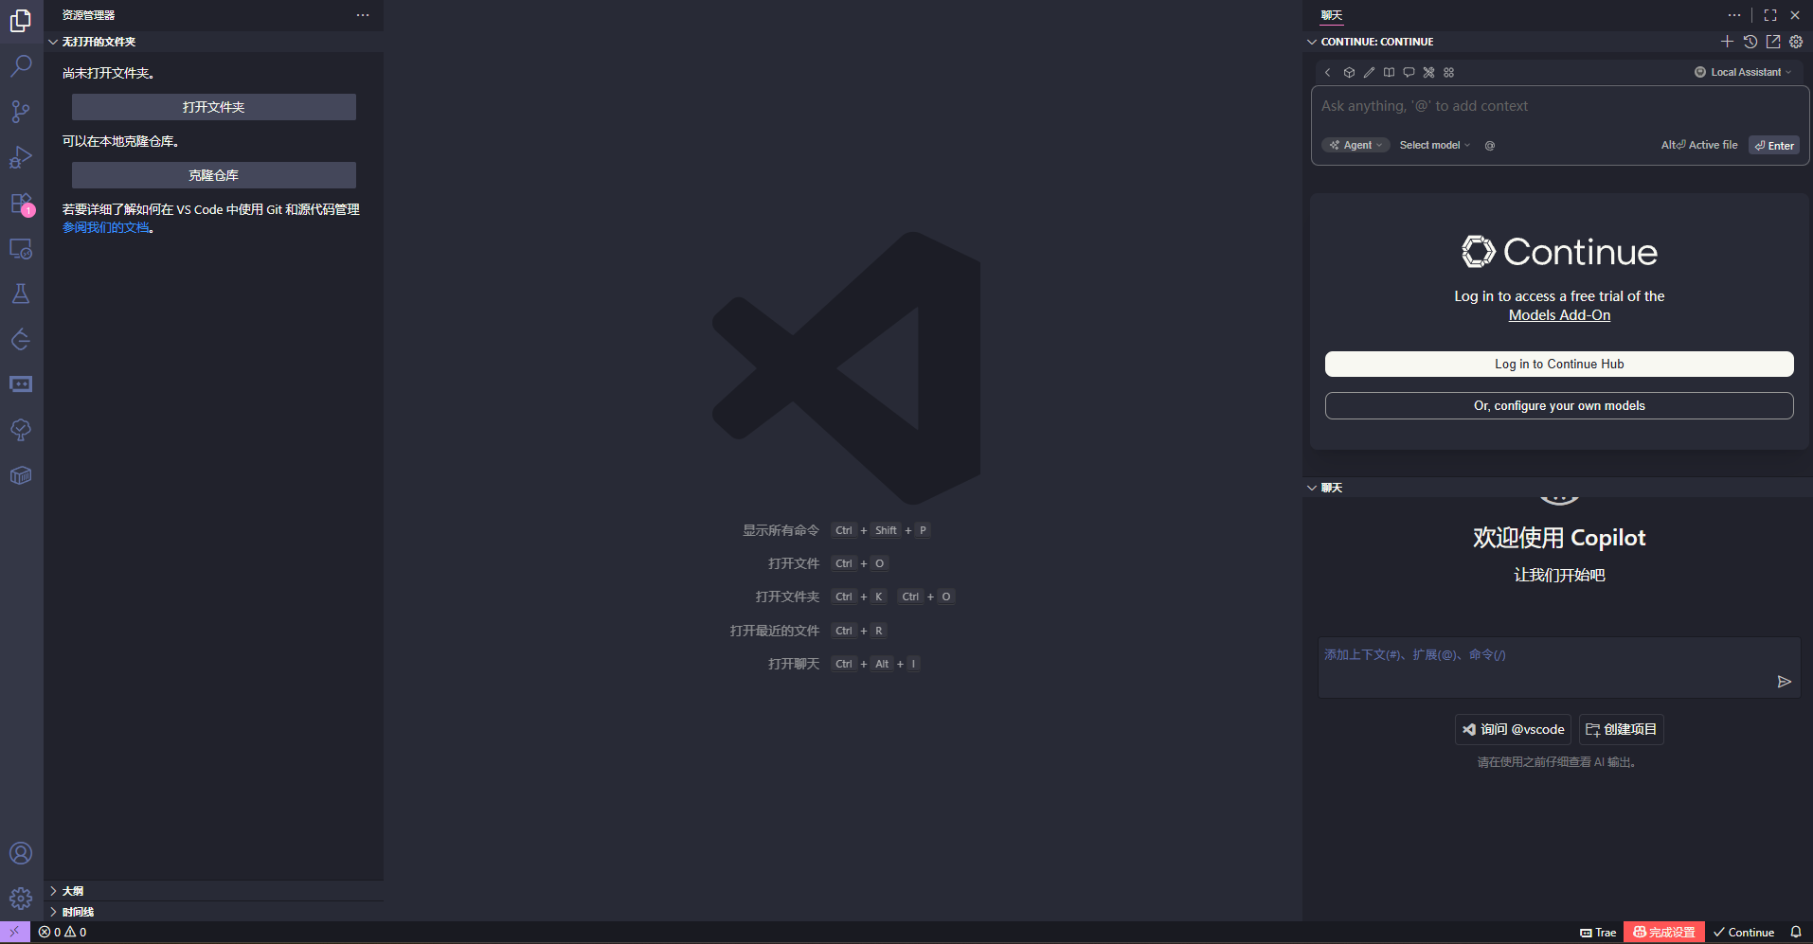Maximize the chat panel size
Image resolution: width=1813 pixels, height=944 pixels.
(1770, 15)
